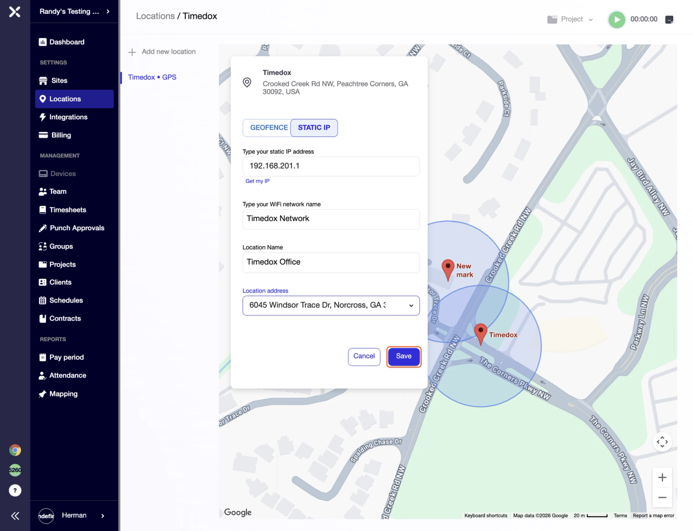693x531 pixels.
Task: Toggle map fullscreen camera control
Action: point(662,442)
